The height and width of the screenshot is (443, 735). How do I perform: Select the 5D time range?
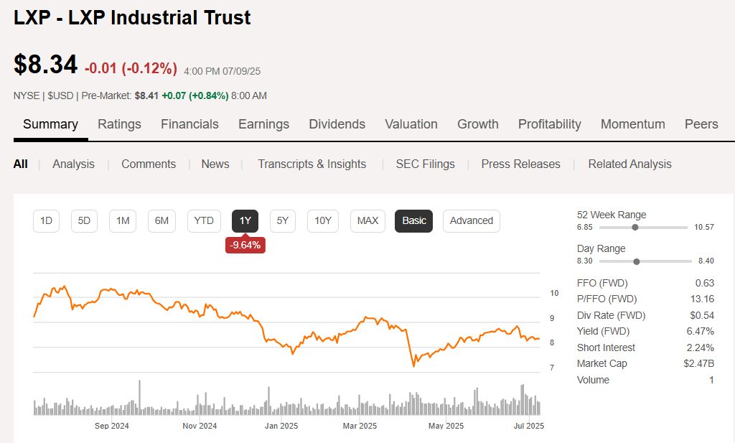[84, 221]
